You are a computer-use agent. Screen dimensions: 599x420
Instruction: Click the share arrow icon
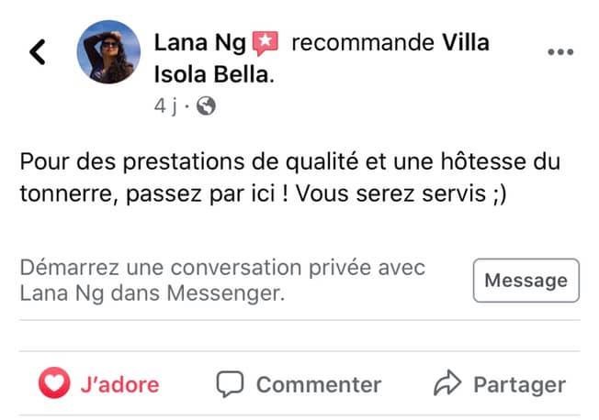[447, 382]
